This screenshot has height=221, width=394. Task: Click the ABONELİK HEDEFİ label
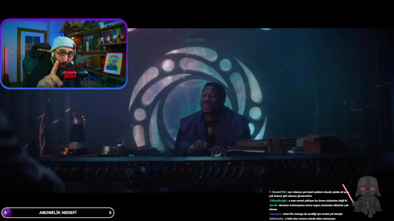pos(58,212)
